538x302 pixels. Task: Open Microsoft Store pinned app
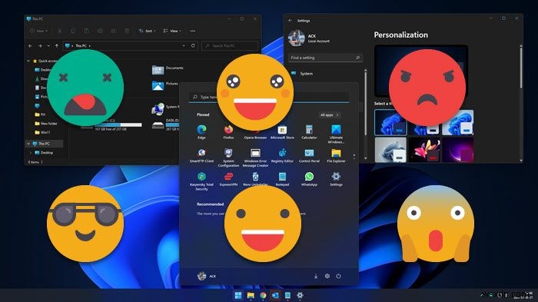pyautogui.click(x=282, y=132)
